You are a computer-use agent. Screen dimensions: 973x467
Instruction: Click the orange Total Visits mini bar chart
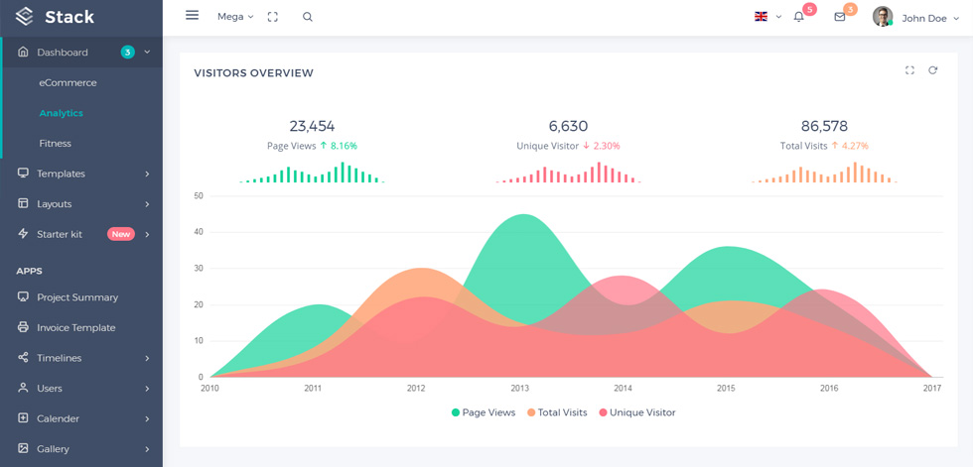coord(824,173)
